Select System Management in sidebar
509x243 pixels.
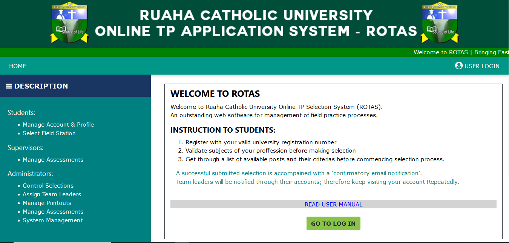[52, 220]
